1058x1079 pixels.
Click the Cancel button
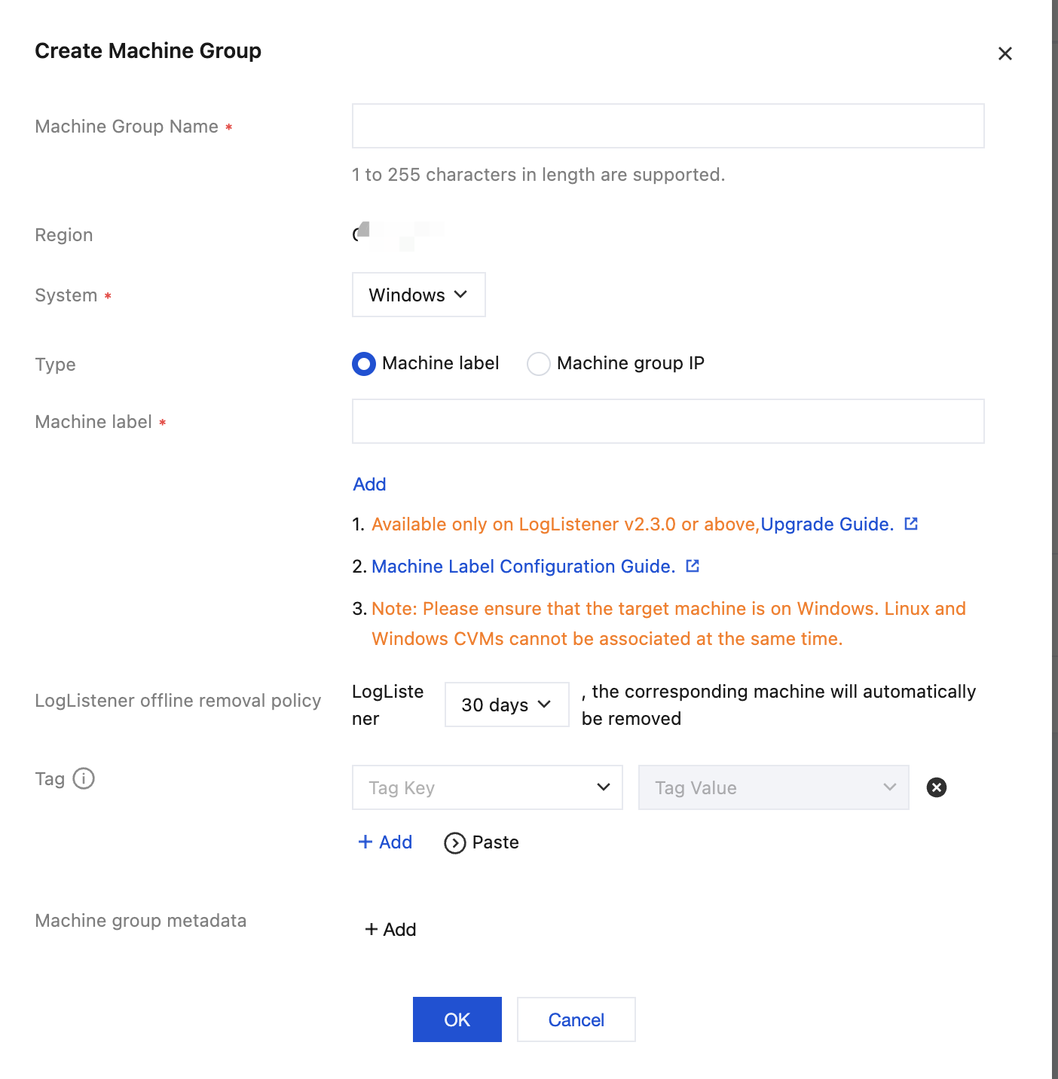(576, 1019)
